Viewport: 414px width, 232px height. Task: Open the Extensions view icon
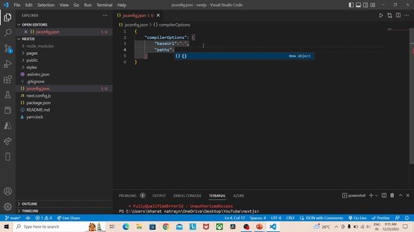tap(8, 79)
